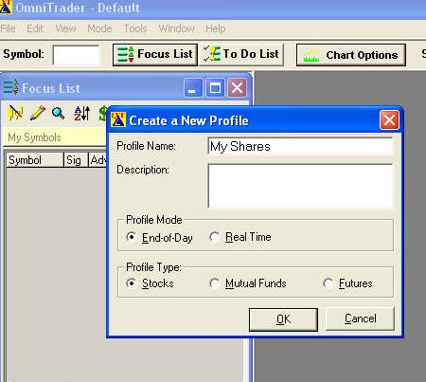Open the Mode menu

pyautogui.click(x=99, y=28)
